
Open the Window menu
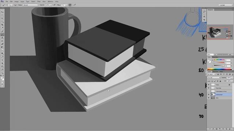[x=50, y=1]
